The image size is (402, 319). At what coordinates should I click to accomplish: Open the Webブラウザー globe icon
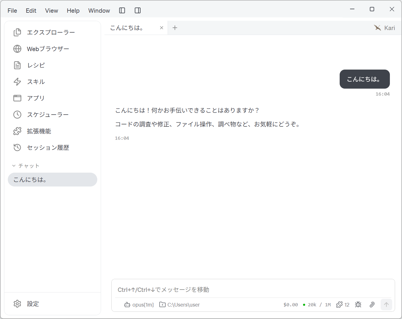point(17,49)
